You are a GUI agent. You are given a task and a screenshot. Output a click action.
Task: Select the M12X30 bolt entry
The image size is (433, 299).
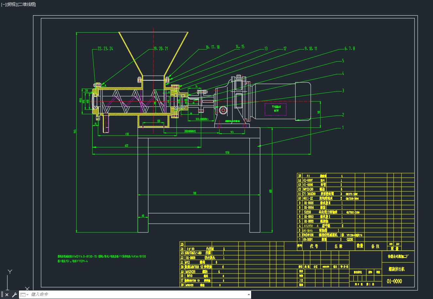pos(308,189)
